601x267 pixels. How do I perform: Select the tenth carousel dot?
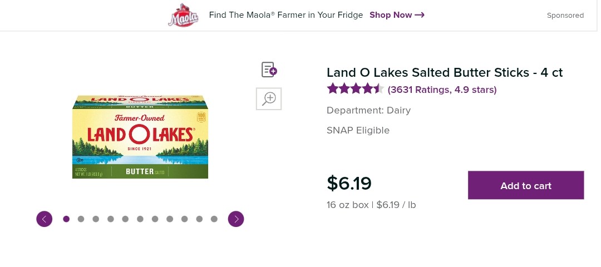click(199, 219)
